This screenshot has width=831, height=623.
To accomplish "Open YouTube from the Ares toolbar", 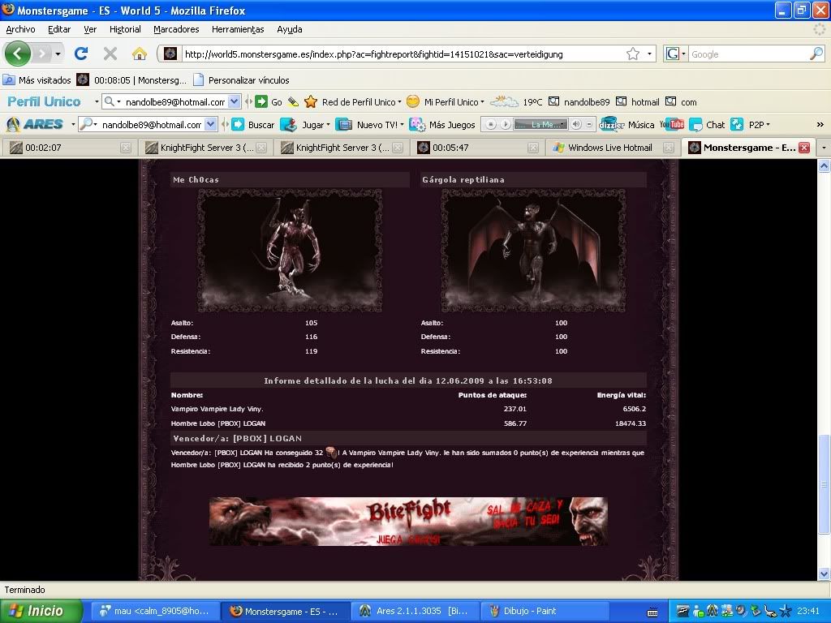I will tap(672, 124).
